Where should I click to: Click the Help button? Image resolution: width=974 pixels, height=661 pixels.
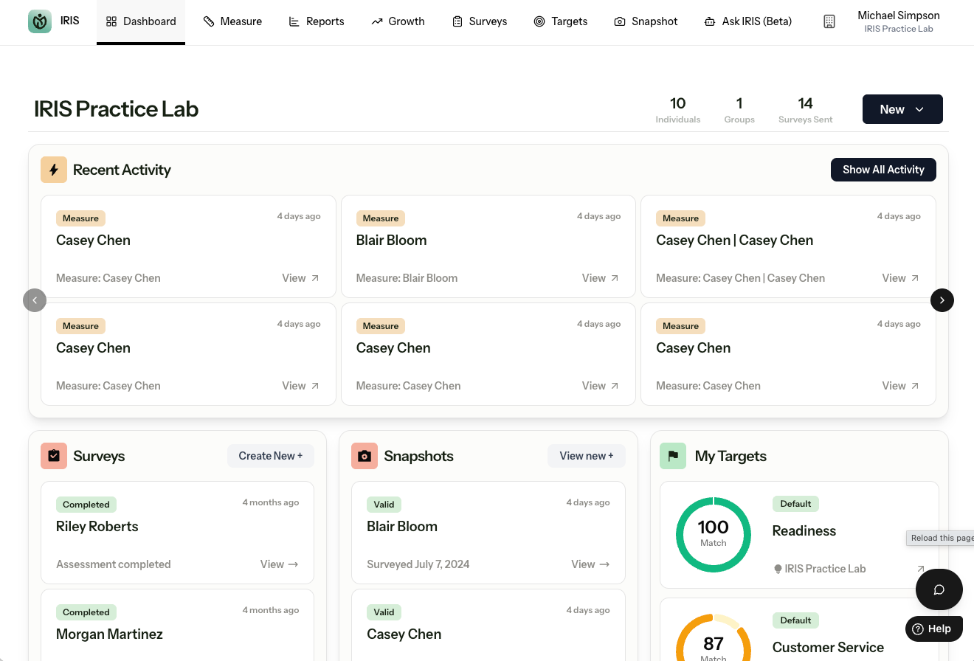click(934, 629)
